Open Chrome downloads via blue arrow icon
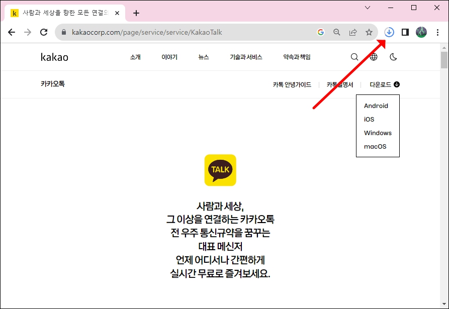The image size is (449, 309). pyautogui.click(x=389, y=32)
